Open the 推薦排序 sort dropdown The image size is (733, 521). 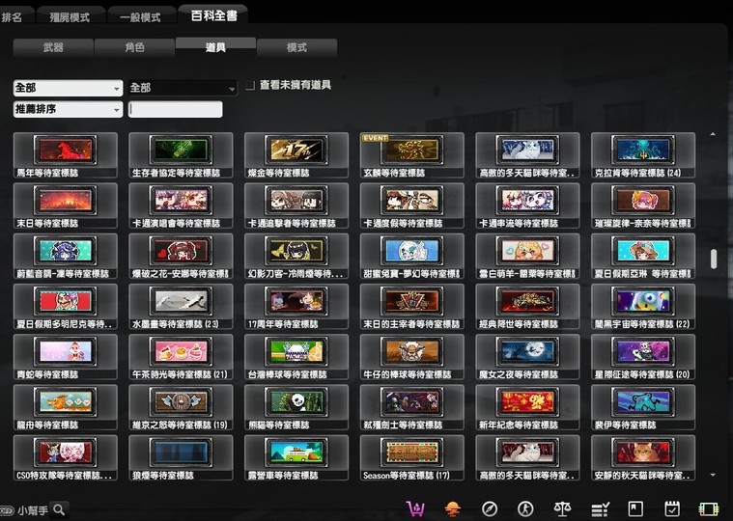tap(68, 109)
